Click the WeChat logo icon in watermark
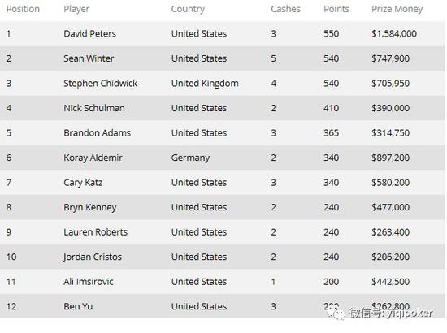This screenshot has height=333, width=447. click(x=336, y=313)
